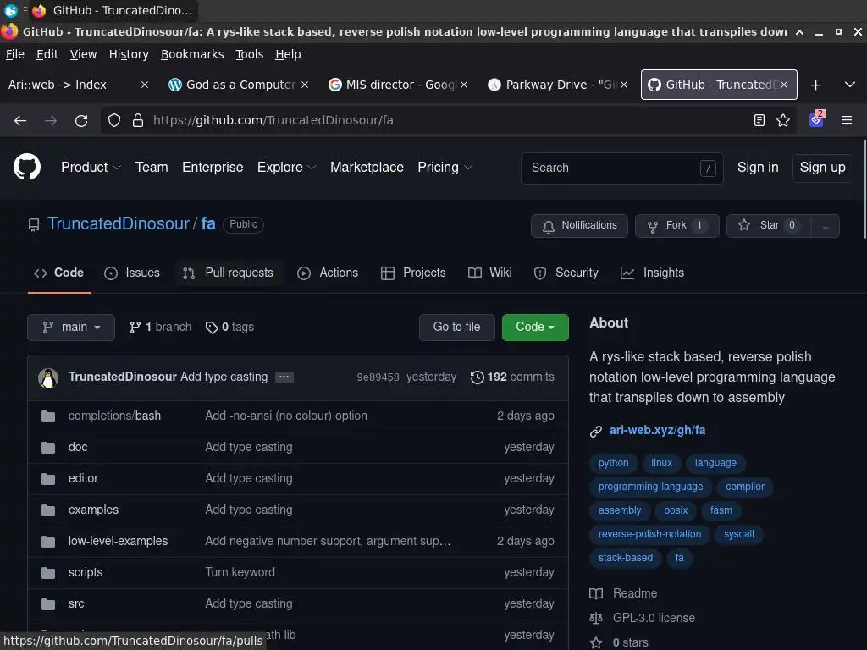
Task: Click the page vertical scrollbar thumb
Action: point(864,189)
